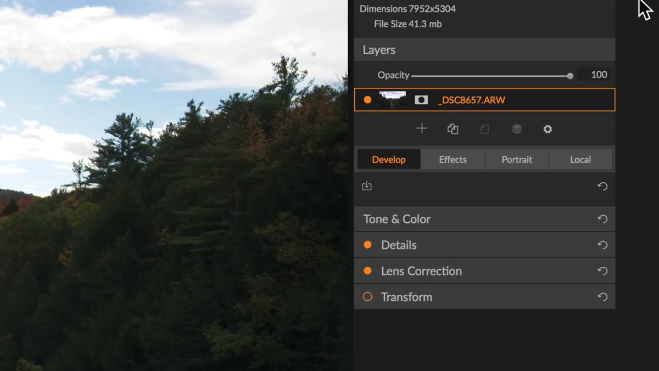Reset the Lens Correction pane
659x371 pixels.
pyautogui.click(x=602, y=271)
